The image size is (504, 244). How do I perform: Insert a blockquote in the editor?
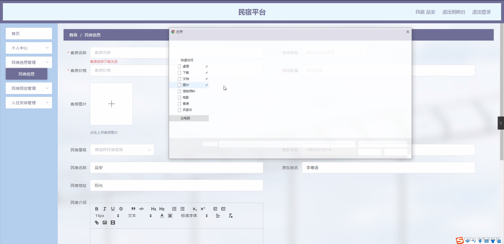point(133,209)
